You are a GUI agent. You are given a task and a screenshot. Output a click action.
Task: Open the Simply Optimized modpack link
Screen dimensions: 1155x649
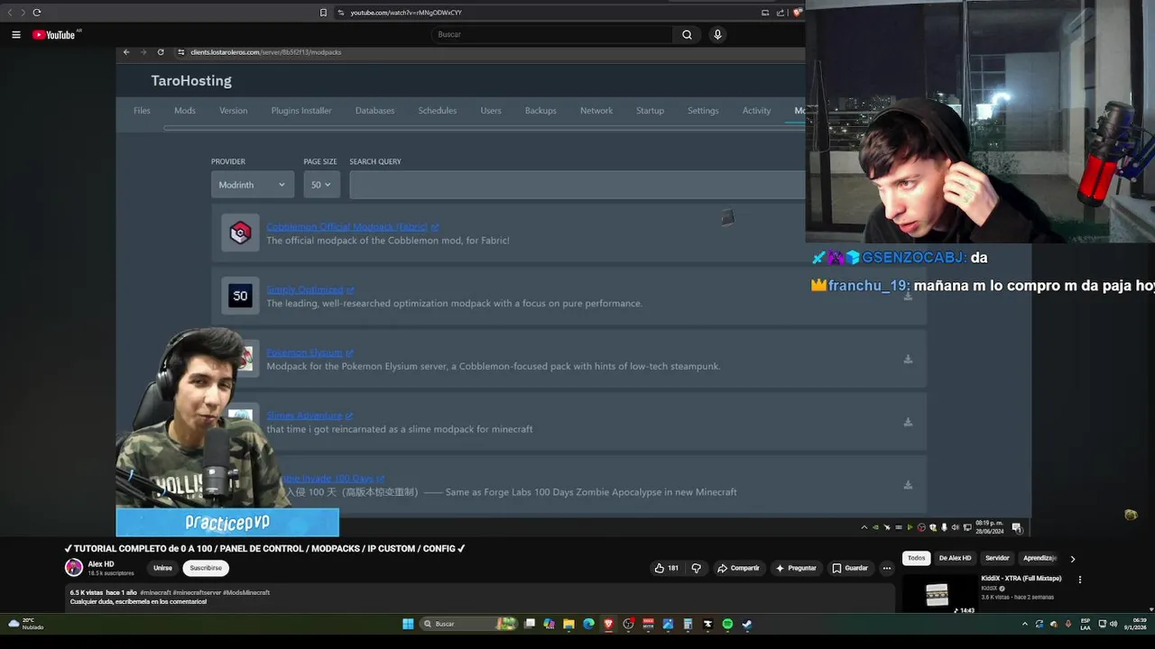(x=305, y=290)
